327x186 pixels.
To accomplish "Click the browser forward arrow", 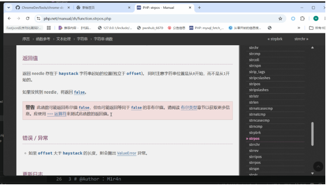I will (x=18, y=19).
